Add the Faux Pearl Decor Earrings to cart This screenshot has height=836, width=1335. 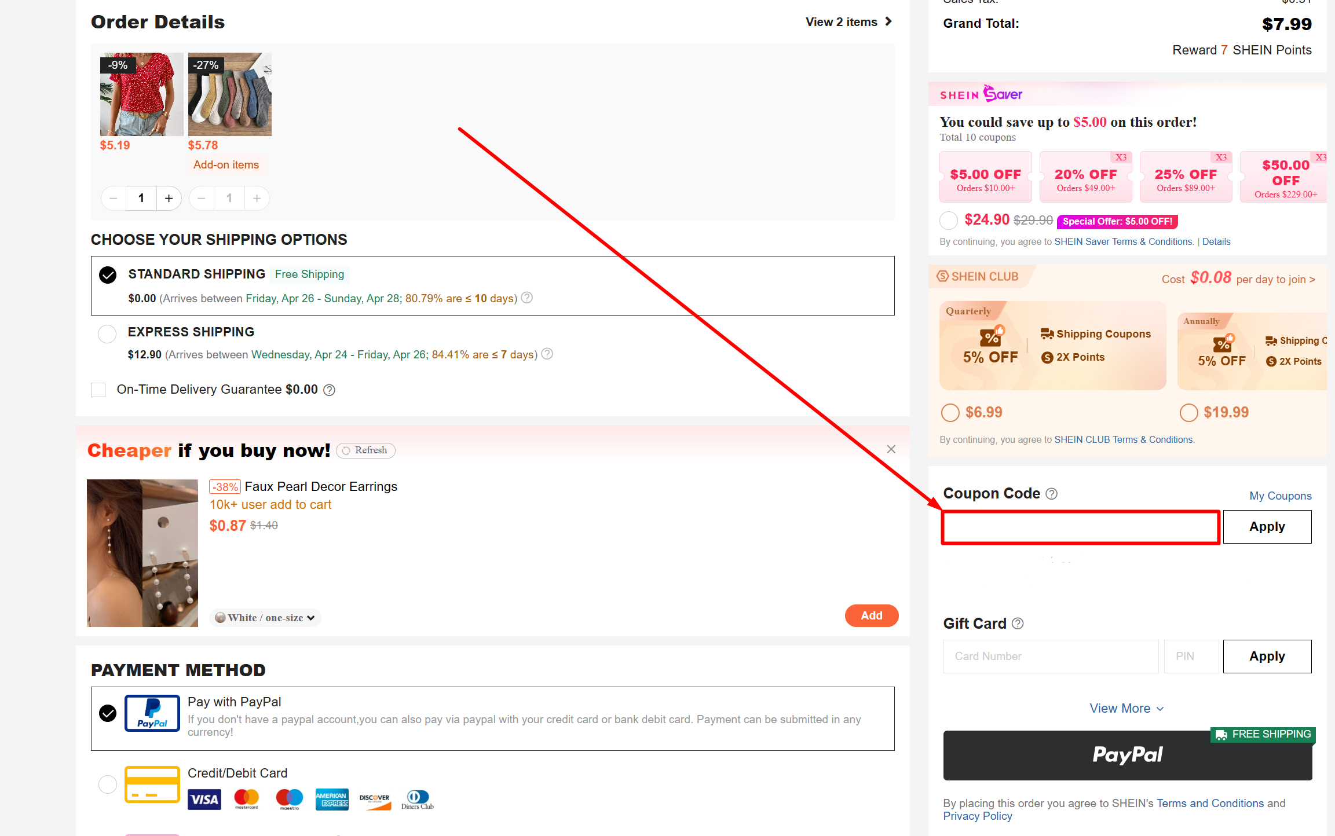872,615
